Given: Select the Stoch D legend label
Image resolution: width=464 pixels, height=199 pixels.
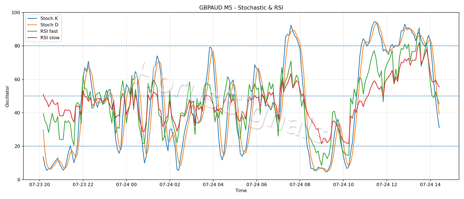Looking at the screenshot, I should tap(49, 25).
